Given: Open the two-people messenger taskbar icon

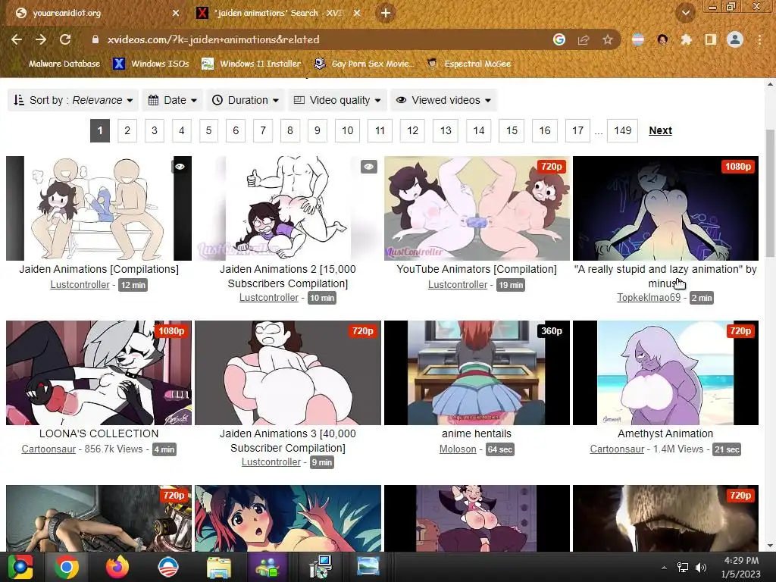Looking at the screenshot, I should click(x=268, y=568).
